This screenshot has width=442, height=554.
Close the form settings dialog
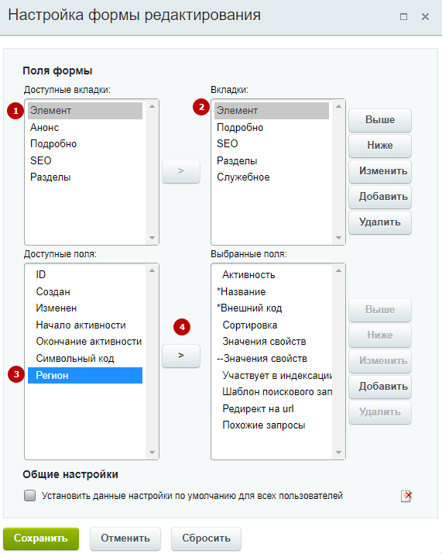click(x=426, y=16)
